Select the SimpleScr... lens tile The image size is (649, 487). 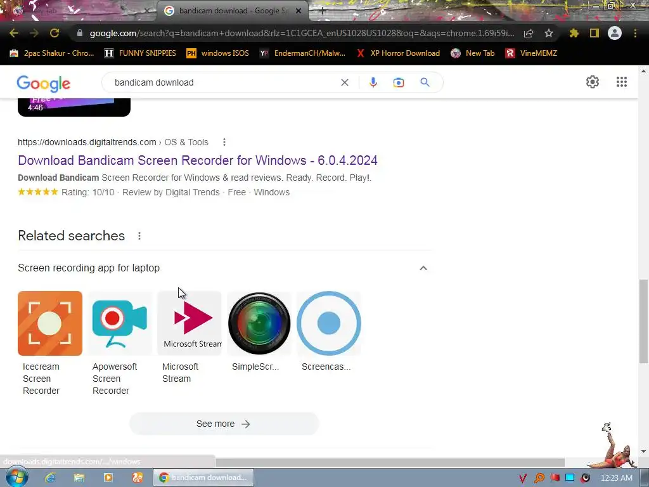259,331
